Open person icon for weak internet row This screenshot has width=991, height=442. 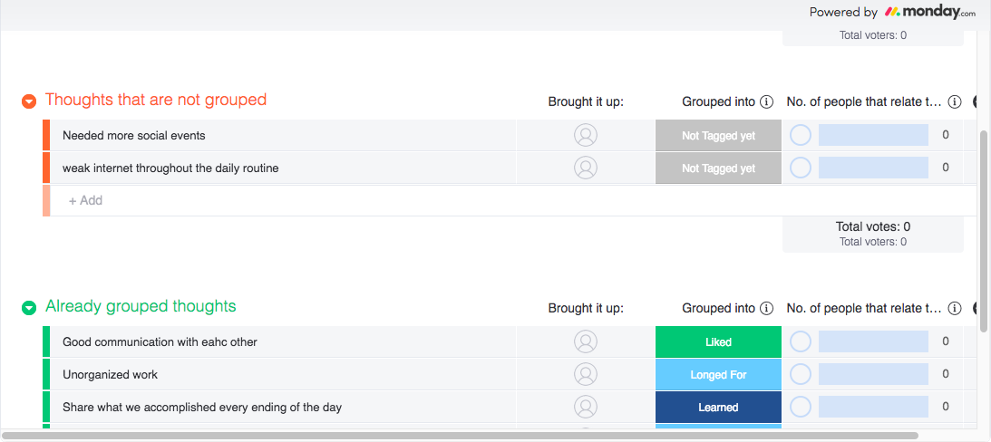click(x=586, y=168)
